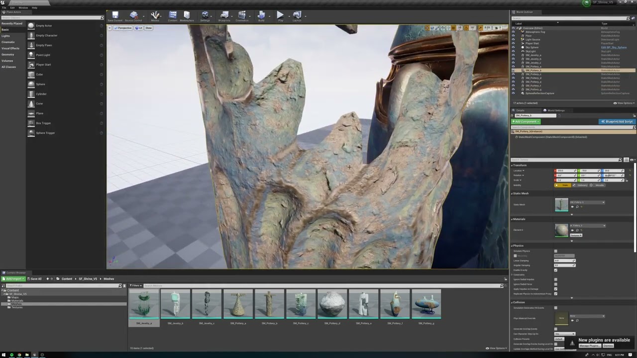The width and height of the screenshot is (637, 358).
Task: Click the Blueprint/Add Script button
Action: 617,122
